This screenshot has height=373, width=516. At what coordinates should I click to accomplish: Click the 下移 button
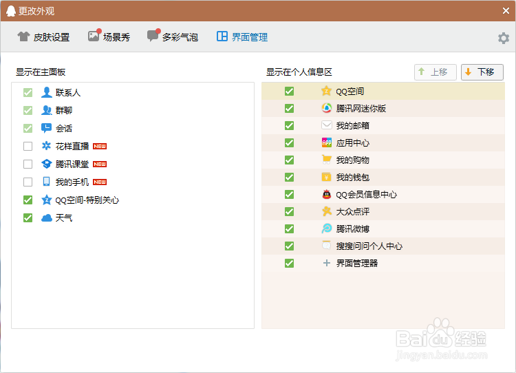[482, 72]
